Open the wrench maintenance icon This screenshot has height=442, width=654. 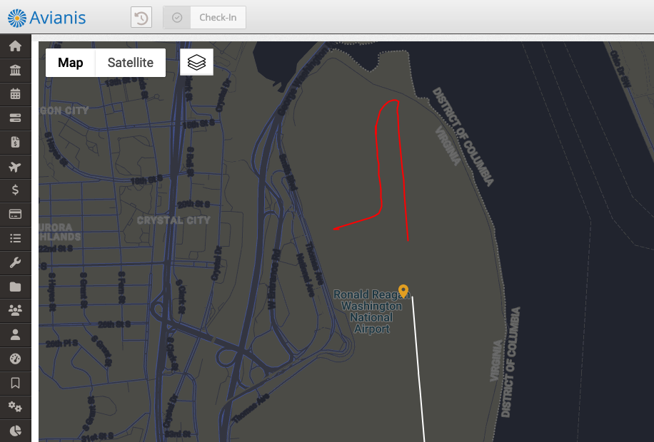tap(16, 262)
